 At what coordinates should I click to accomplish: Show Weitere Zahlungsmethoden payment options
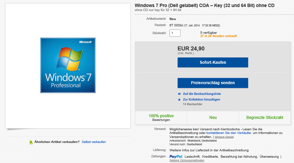pyautogui.click(x=187, y=161)
